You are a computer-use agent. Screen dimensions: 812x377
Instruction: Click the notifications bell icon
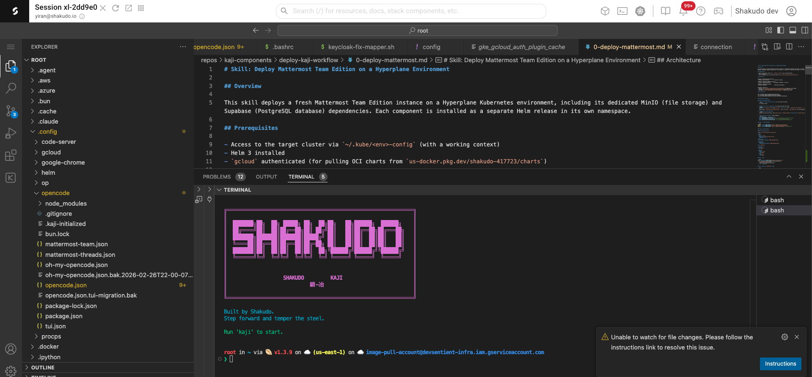pos(683,11)
